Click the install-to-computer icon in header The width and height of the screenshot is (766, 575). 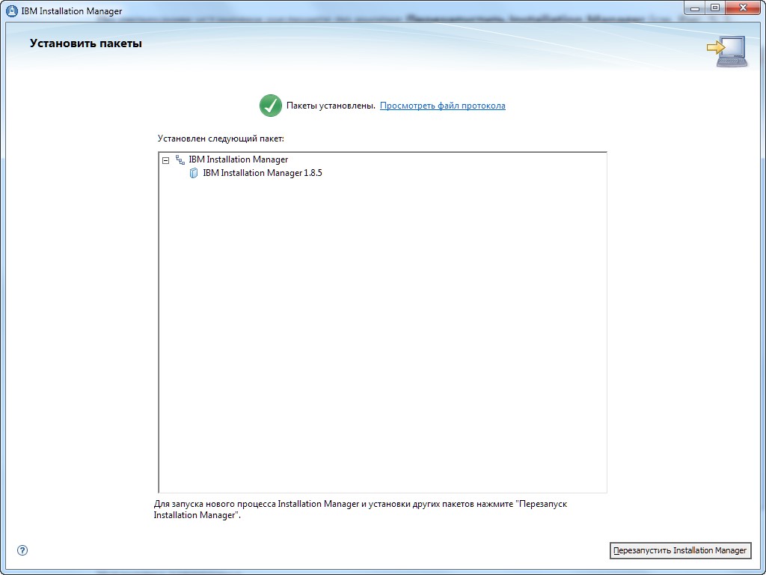coord(727,51)
